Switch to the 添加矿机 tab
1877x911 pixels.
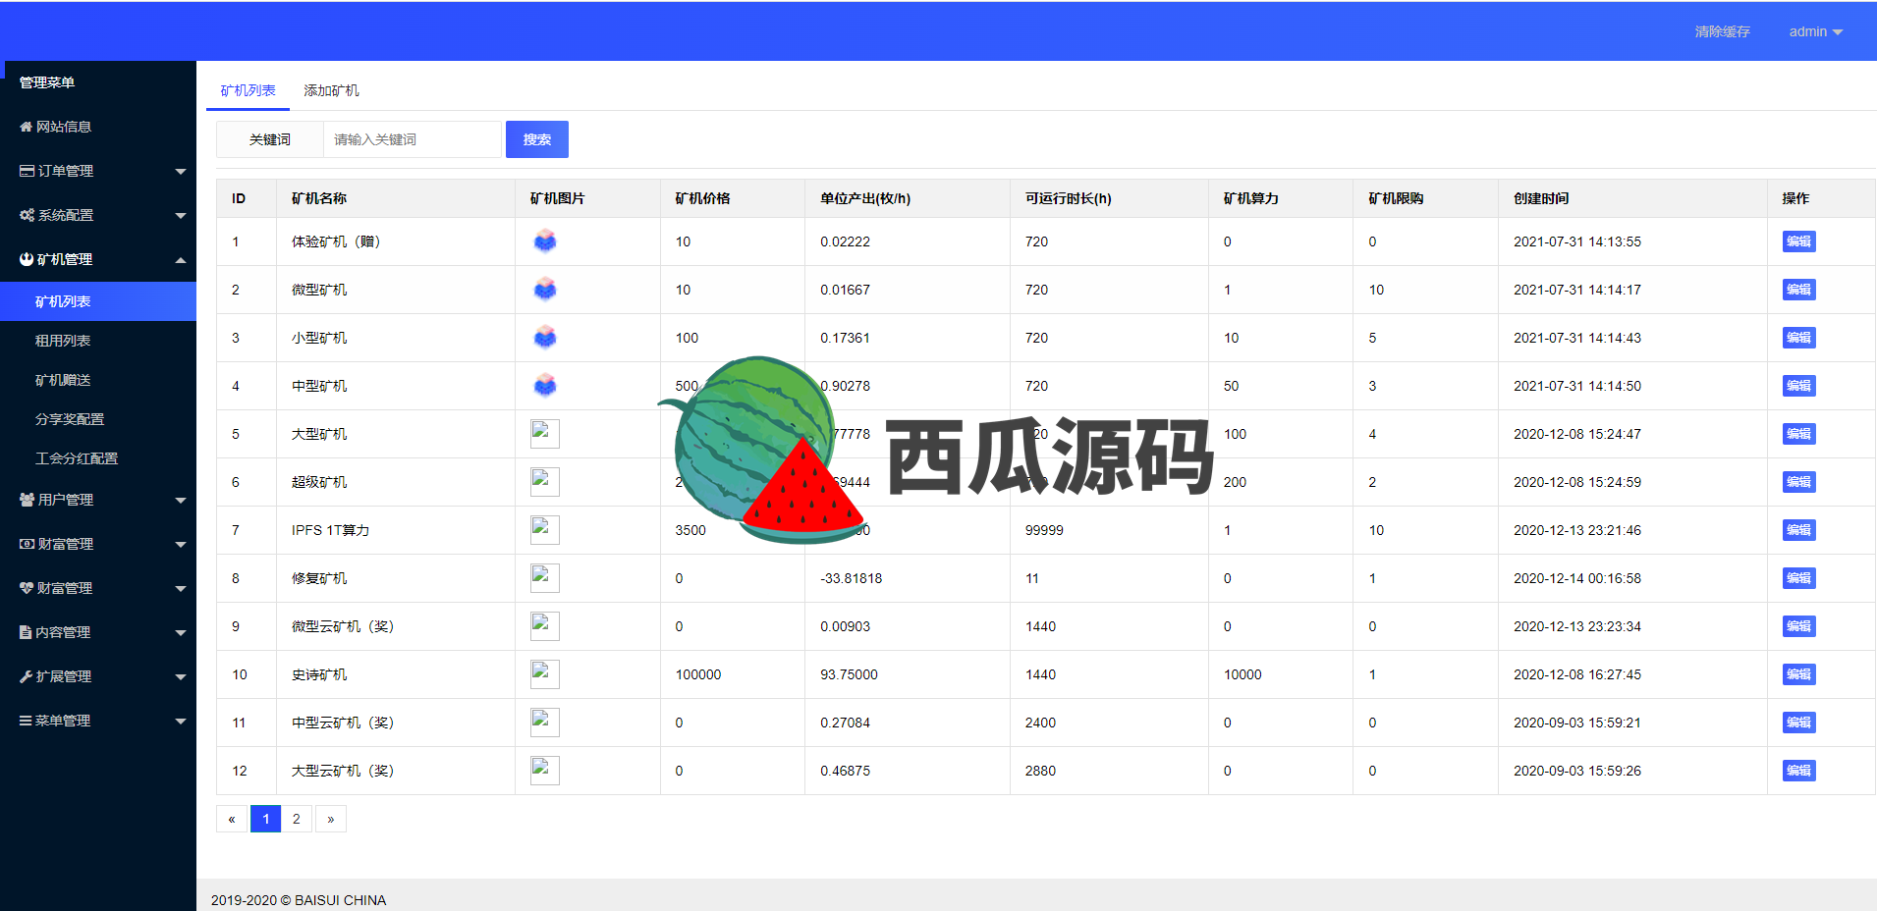click(x=331, y=90)
